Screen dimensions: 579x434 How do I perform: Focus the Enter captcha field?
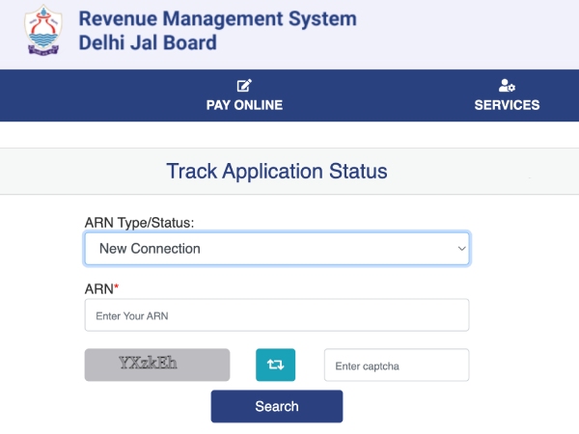[397, 365]
